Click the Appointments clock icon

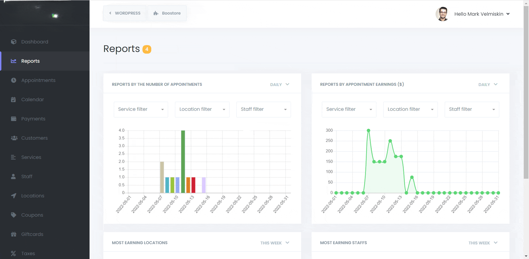point(14,80)
